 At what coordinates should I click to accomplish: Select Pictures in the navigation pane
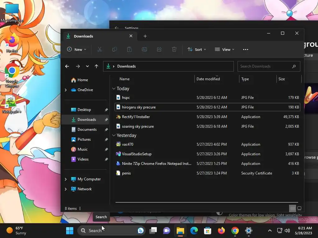point(86,139)
